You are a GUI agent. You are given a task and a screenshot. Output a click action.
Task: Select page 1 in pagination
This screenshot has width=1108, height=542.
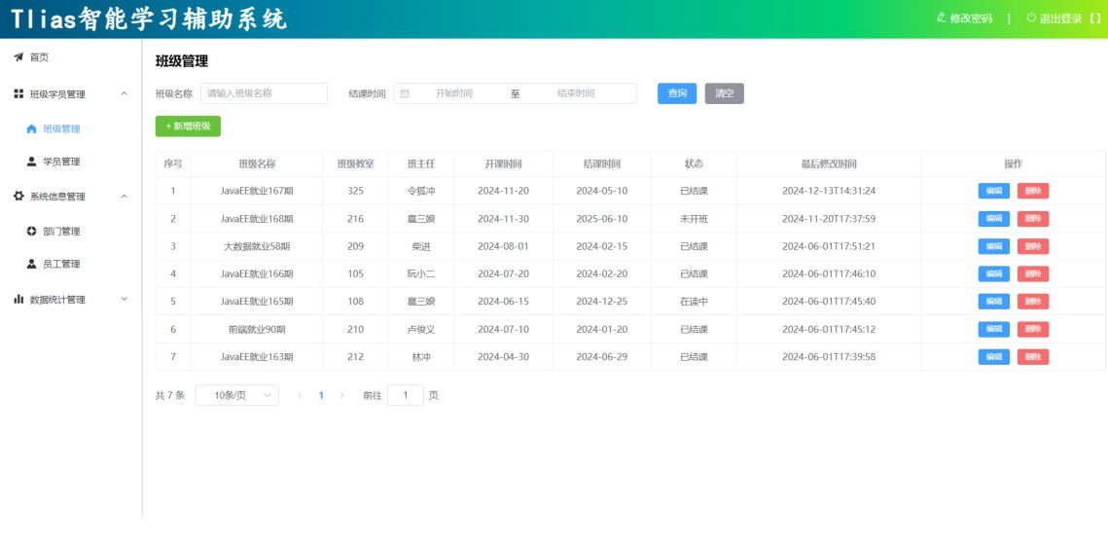click(321, 395)
